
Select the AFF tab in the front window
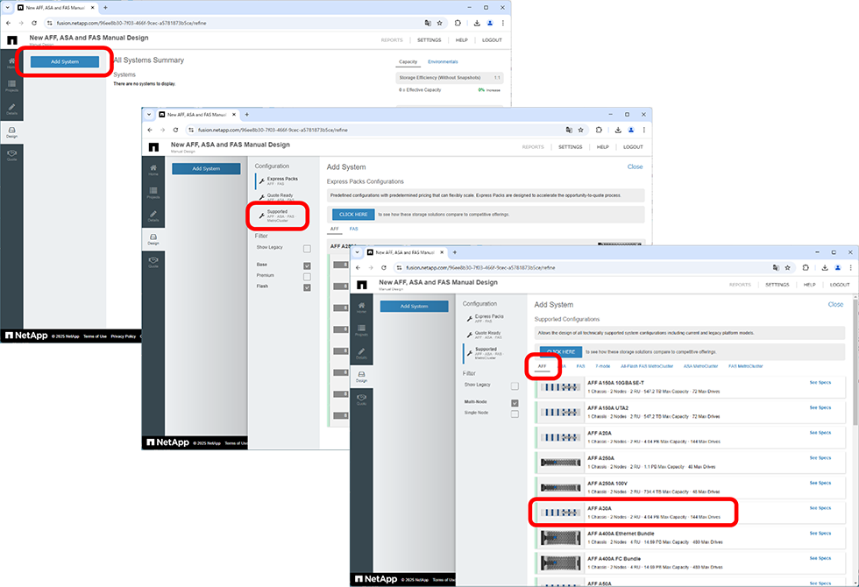tap(542, 366)
